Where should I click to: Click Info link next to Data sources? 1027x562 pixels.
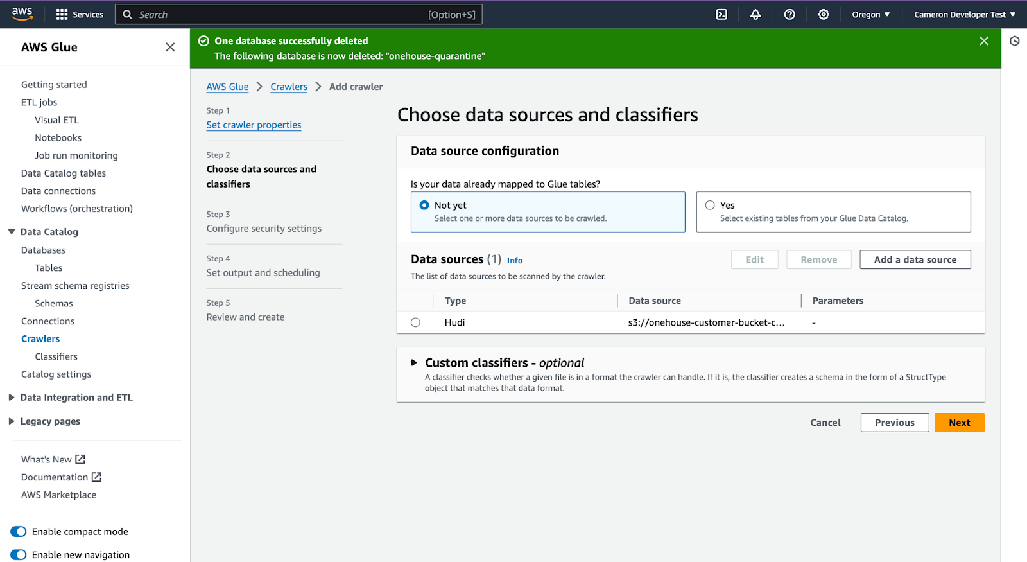pyautogui.click(x=515, y=260)
